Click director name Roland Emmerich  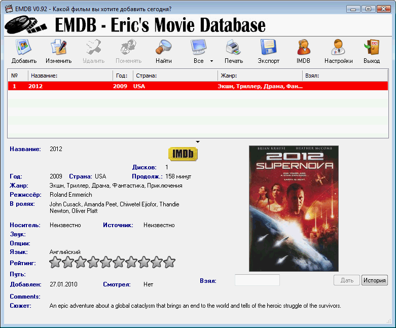70,195
